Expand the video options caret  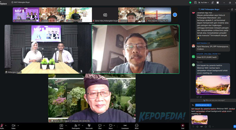pyautogui.click(x=18, y=125)
